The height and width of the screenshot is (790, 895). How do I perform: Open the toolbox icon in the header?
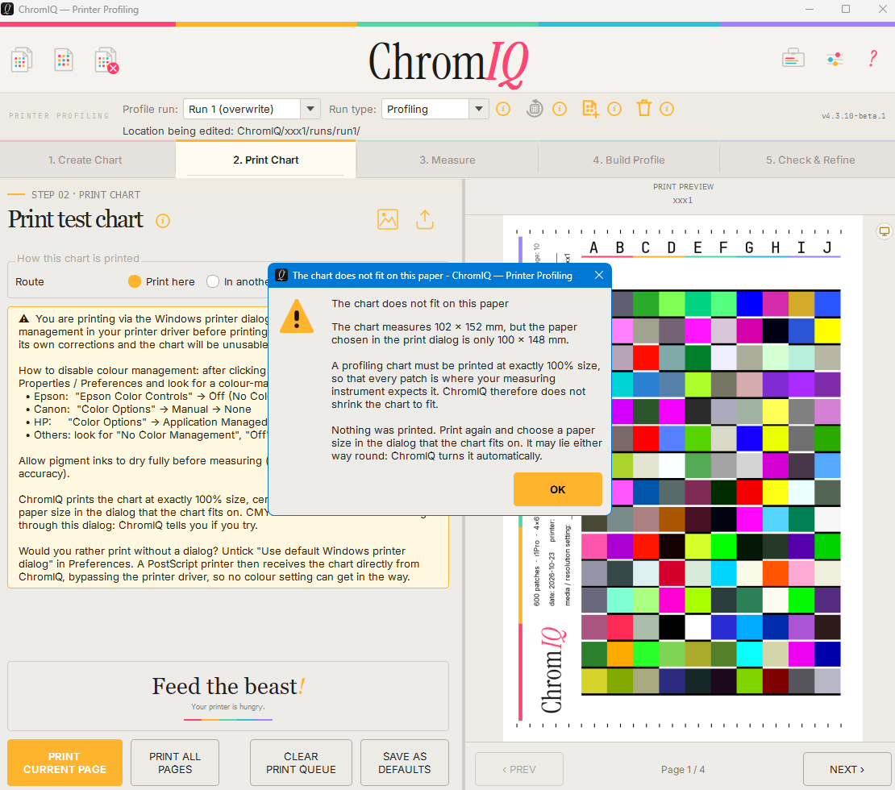(x=793, y=58)
